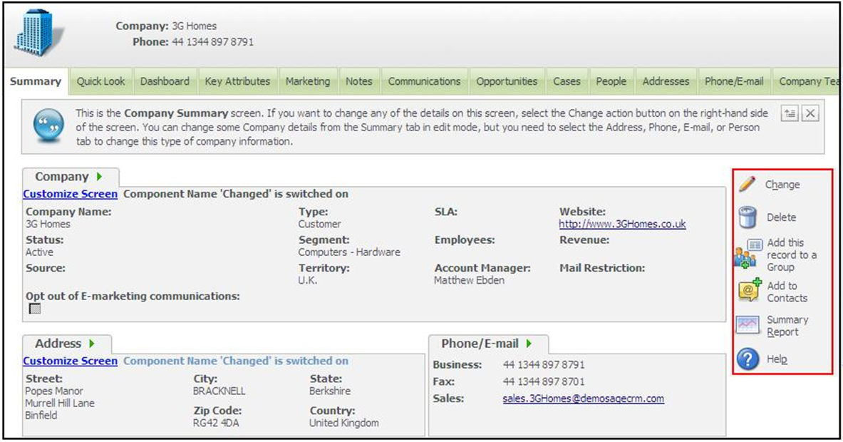Click the Delete action label

point(782,217)
